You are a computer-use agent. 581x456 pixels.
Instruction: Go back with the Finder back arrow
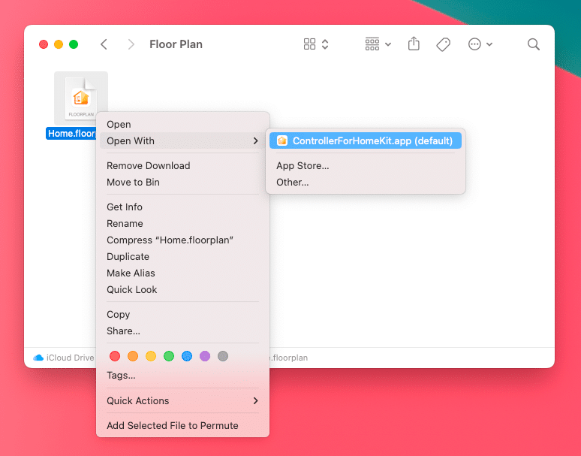click(104, 44)
